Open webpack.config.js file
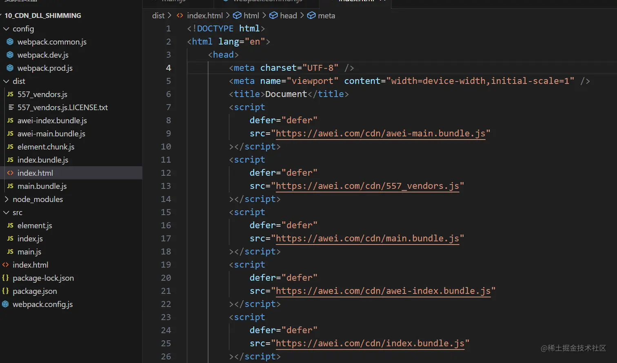 point(43,304)
